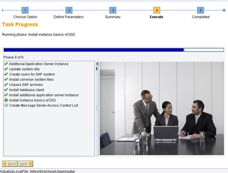Click the Summary step label
Screen dimensions: 228x173
pos(113,17)
